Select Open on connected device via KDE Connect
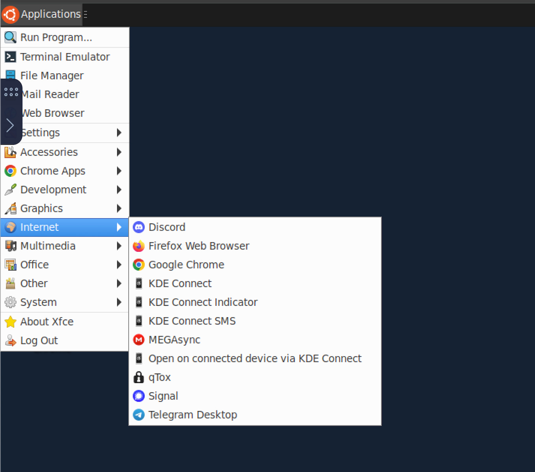535x472 pixels. [255, 358]
